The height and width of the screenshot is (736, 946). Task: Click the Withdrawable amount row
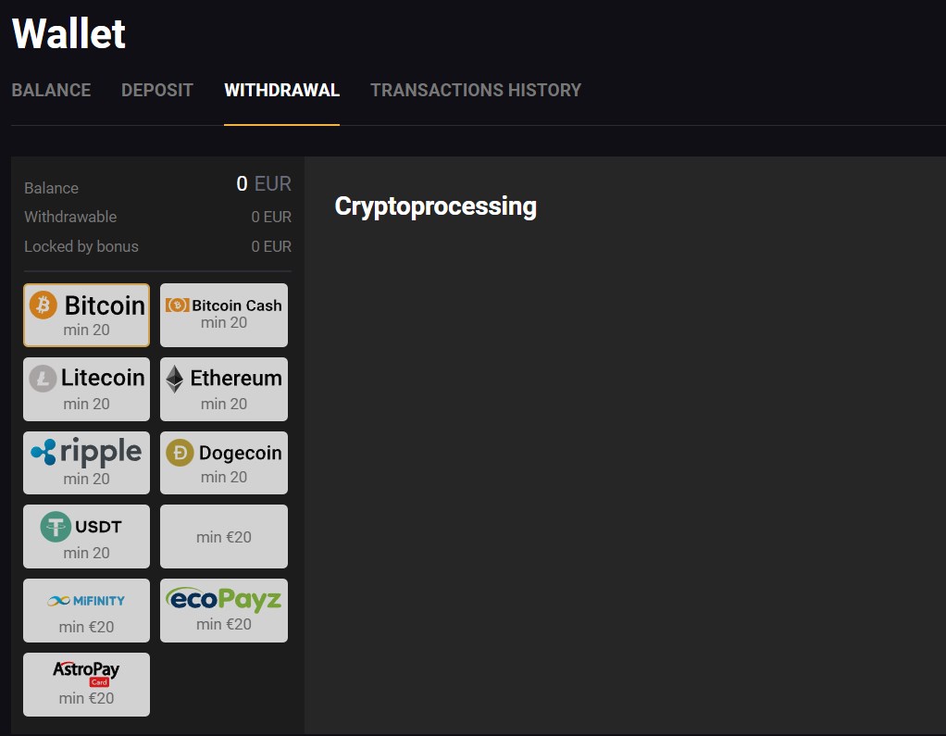point(157,217)
